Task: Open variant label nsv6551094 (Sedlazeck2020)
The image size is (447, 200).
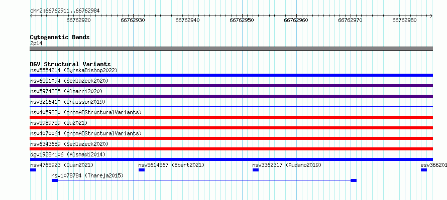Action: pos(69,81)
